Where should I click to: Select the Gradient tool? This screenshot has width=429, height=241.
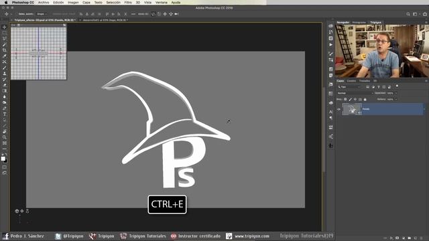pyautogui.click(x=5, y=91)
